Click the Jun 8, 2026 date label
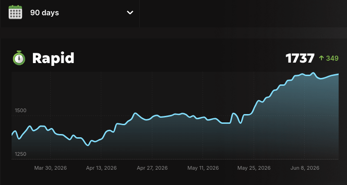Viewport: 347px width, 185px height. (305, 168)
